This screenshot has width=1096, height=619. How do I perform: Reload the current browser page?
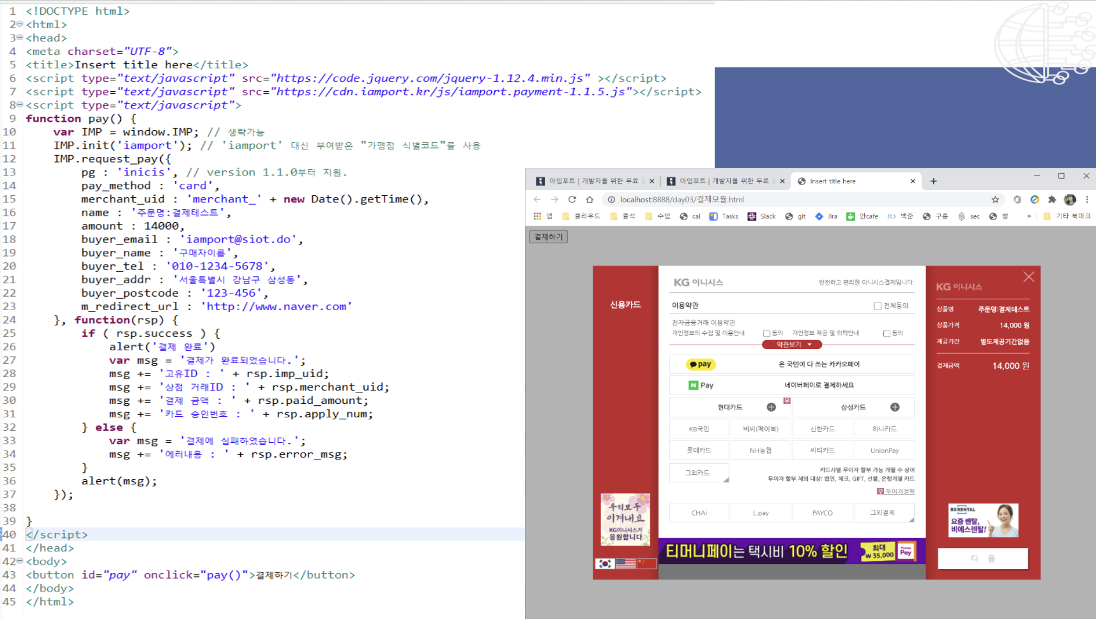click(x=572, y=199)
